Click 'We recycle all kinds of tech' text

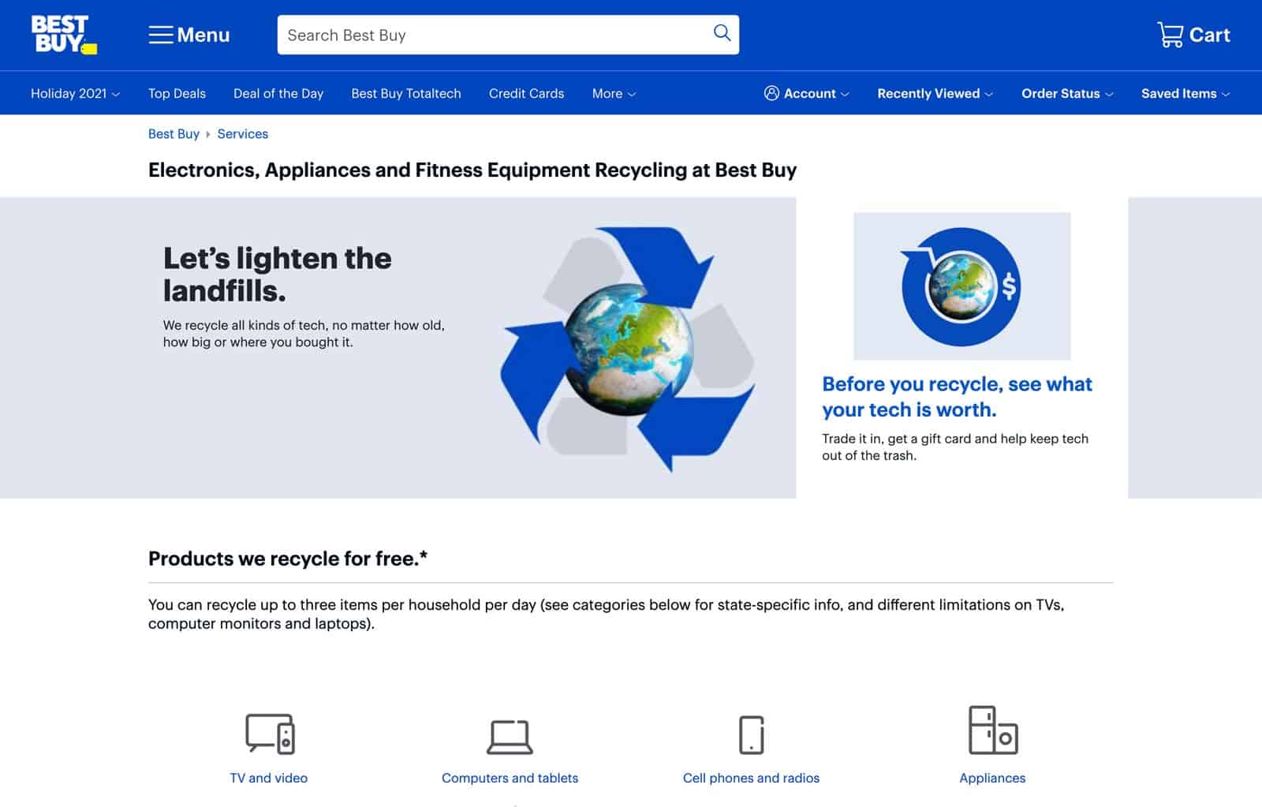click(x=304, y=334)
